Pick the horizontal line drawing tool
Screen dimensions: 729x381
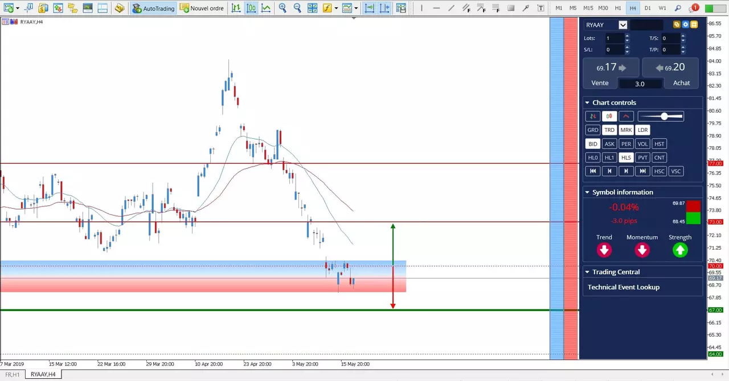coord(436,8)
